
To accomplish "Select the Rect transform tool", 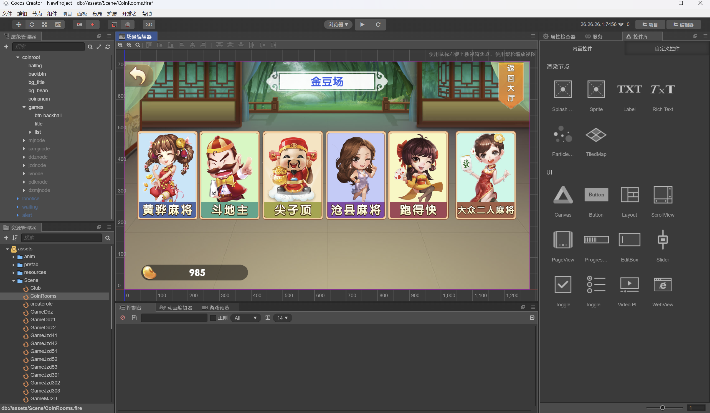I will [x=58, y=24].
